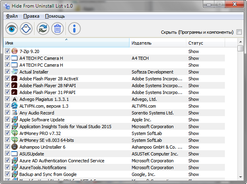Click the Advego Plagiatus program icon
Viewport: 247px width, 184px height.
(x=14, y=99)
